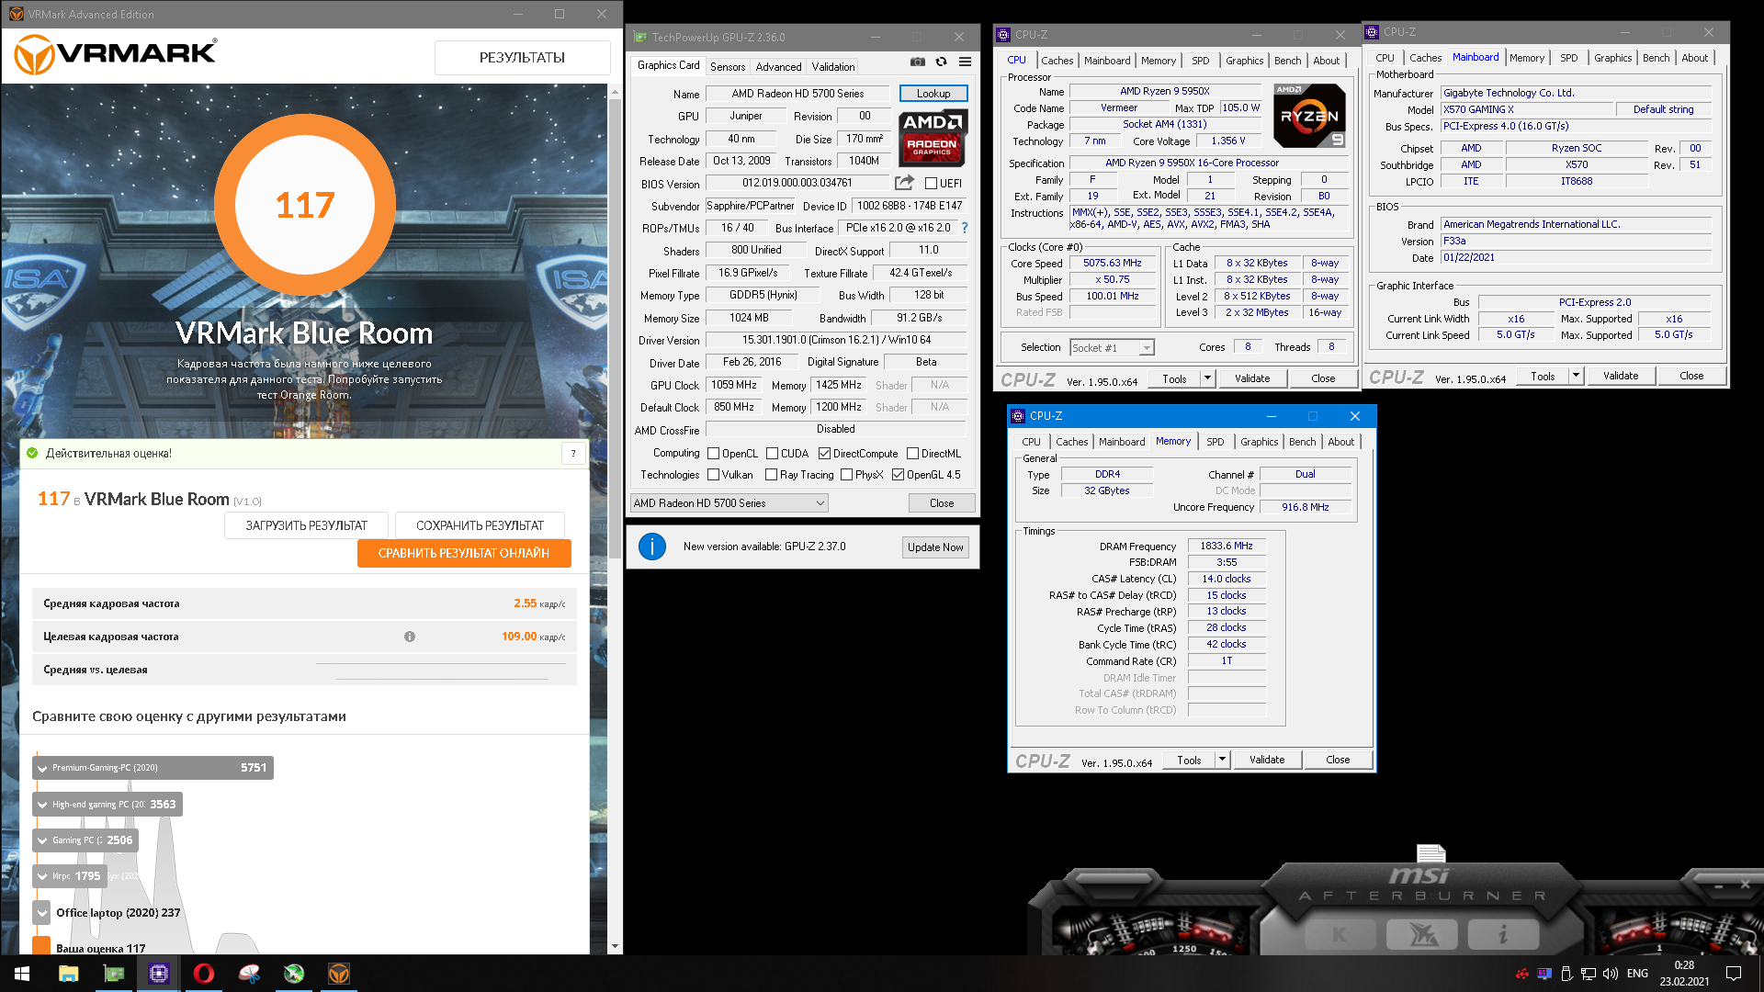
Task: Open Tools arrow in CPU-Z Mainboard window
Action: 1577,376
